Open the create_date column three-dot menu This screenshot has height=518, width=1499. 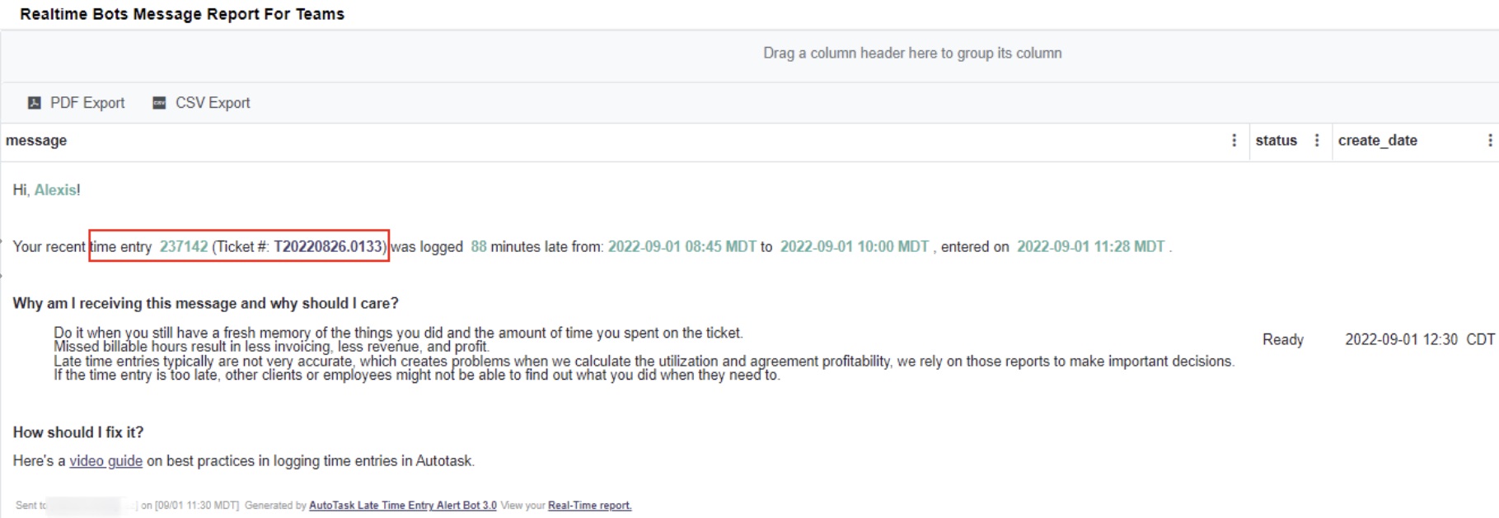coord(1490,141)
